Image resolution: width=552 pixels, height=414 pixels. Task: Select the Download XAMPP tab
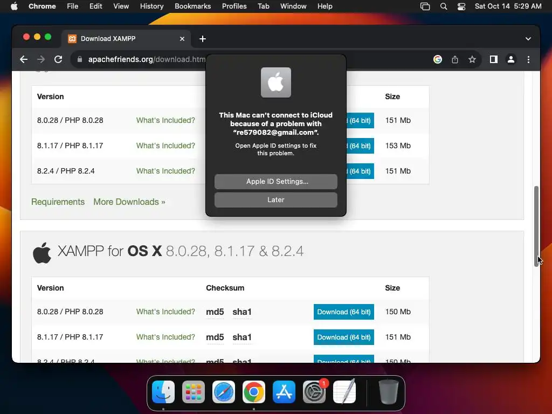127,39
